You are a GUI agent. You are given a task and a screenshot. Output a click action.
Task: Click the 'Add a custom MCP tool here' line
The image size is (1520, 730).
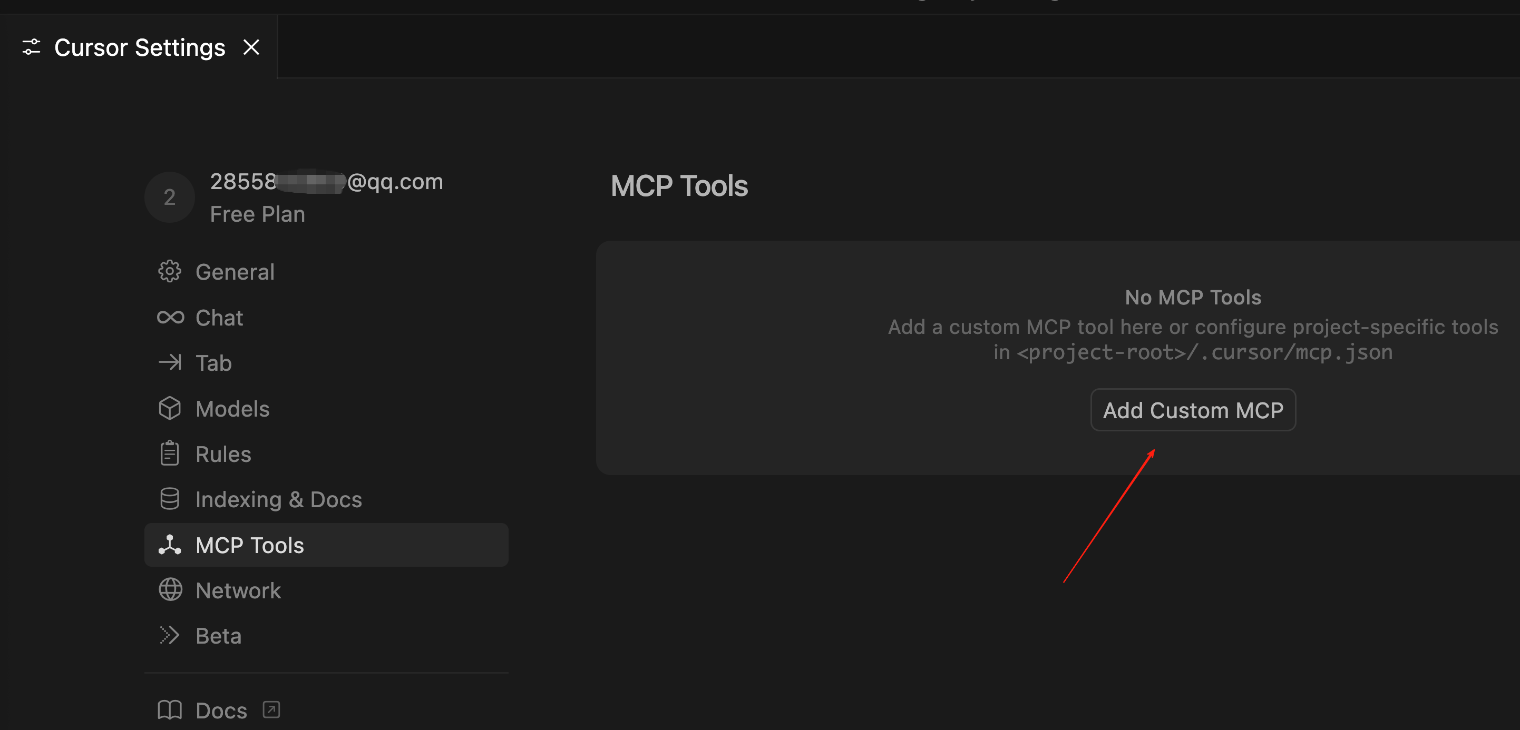tap(1193, 327)
